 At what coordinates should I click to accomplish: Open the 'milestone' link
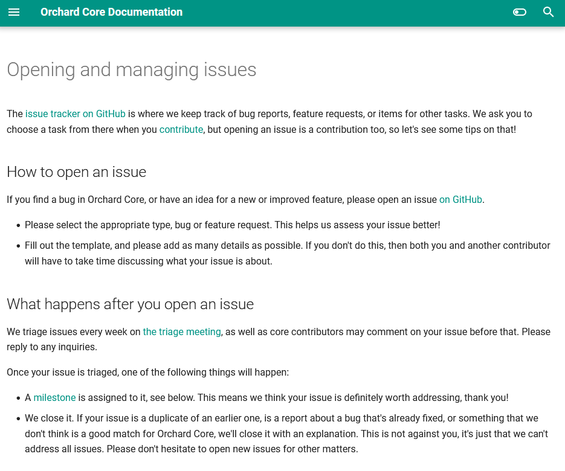point(54,397)
